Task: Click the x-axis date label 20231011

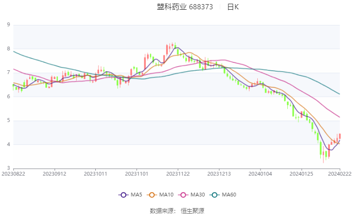Action: pyautogui.click(x=95, y=174)
